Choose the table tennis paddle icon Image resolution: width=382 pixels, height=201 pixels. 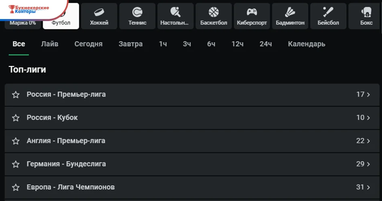pos(175,12)
